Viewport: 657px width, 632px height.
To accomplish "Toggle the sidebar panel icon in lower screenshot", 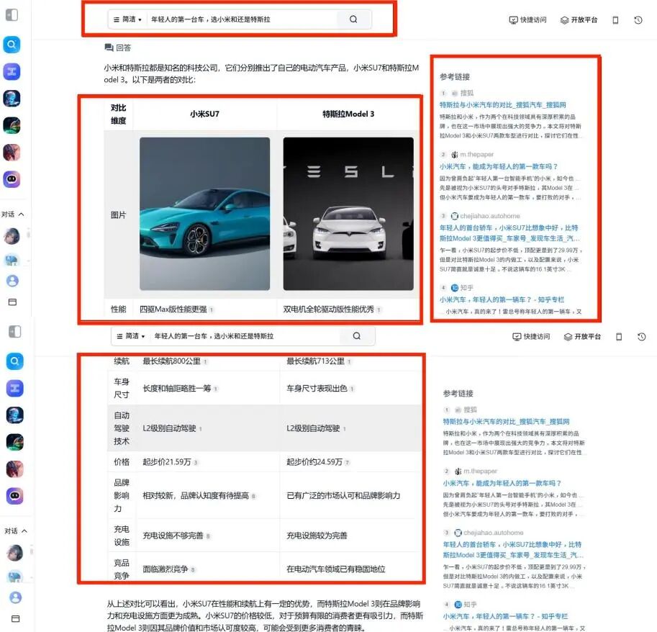I will coord(15,332).
